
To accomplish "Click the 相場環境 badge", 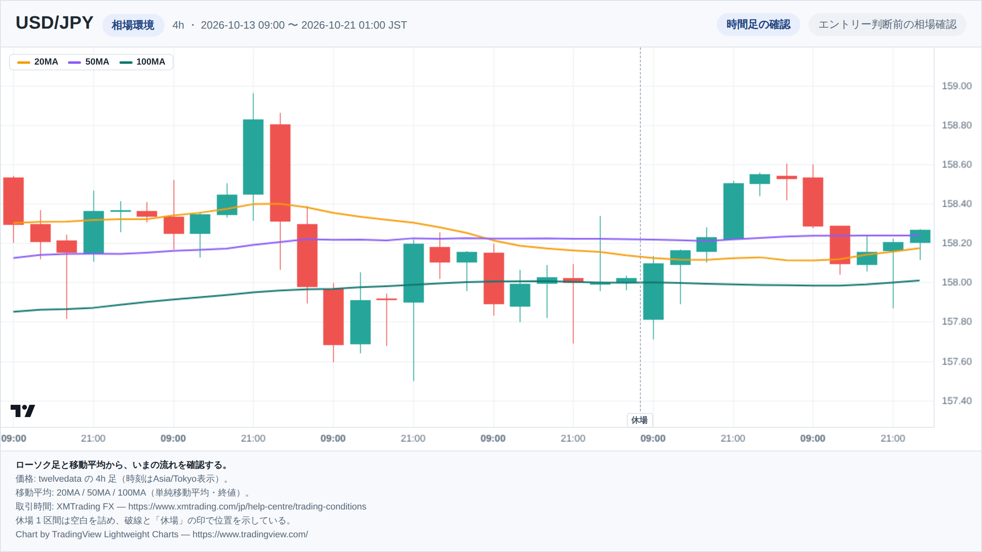I will tap(133, 25).
